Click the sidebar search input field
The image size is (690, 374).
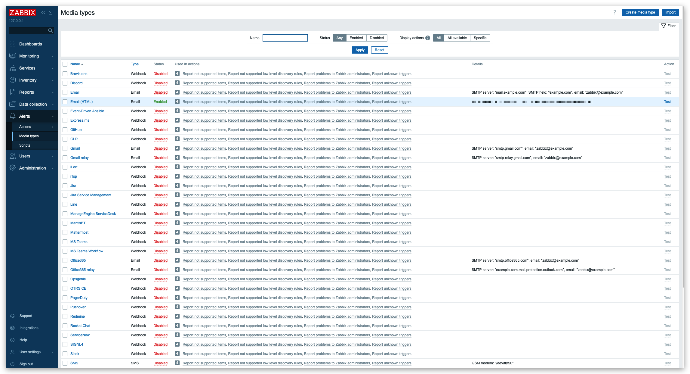(x=28, y=30)
